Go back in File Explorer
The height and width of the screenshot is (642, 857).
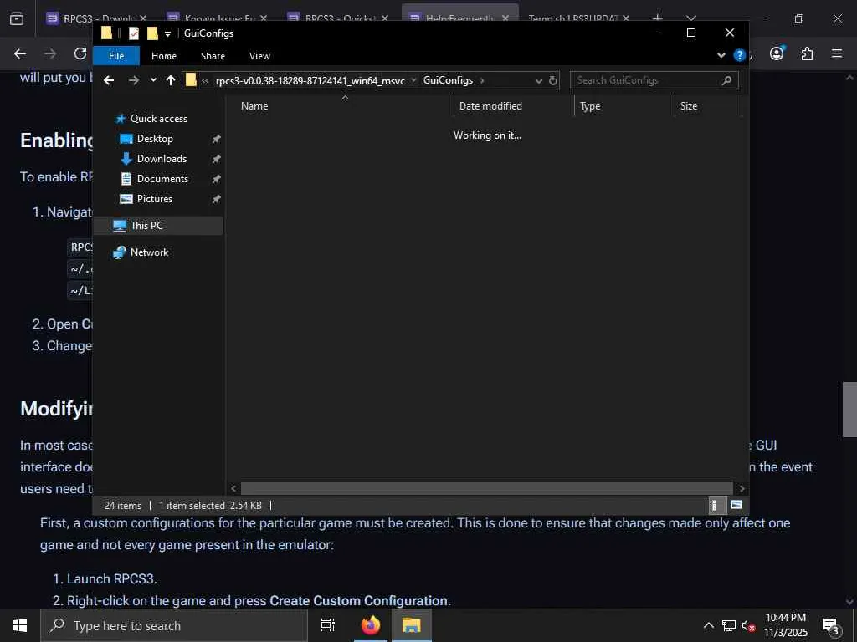pyautogui.click(x=109, y=80)
